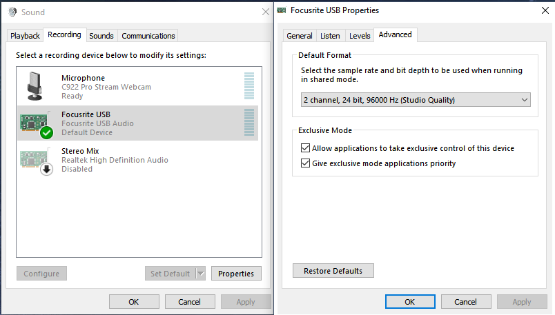
Task: Open Properties for the selected device
Action: [236, 274]
